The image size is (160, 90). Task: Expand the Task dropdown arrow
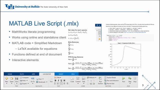pyautogui.click(x=84, y=83)
